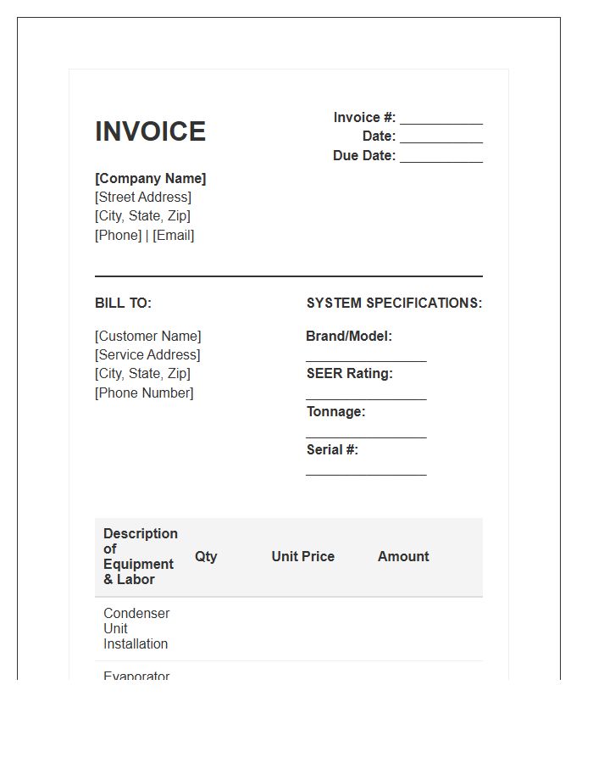Click the BILL TO: label
The height and width of the screenshot is (763, 593).
click(124, 304)
